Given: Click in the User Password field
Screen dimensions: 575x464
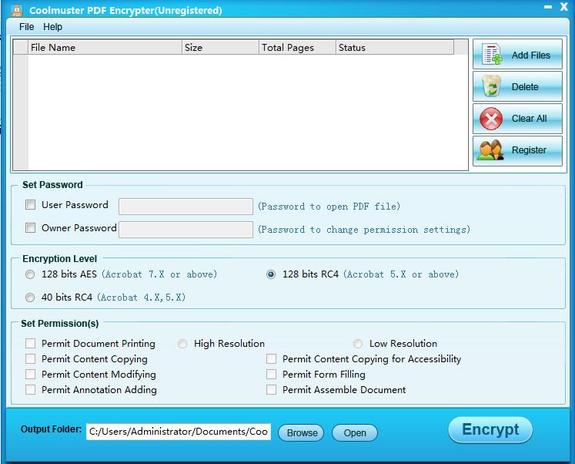Looking at the screenshot, I should click(186, 207).
